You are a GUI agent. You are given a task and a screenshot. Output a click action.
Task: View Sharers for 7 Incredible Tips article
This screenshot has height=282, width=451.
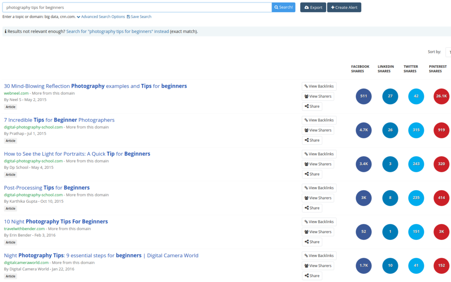[318, 130]
